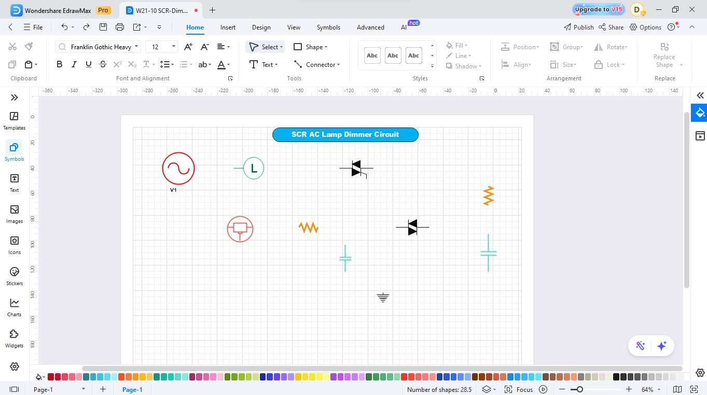Save the document with the floppy disk icon
The width and height of the screenshot is (707, 395).
(103, 27)
